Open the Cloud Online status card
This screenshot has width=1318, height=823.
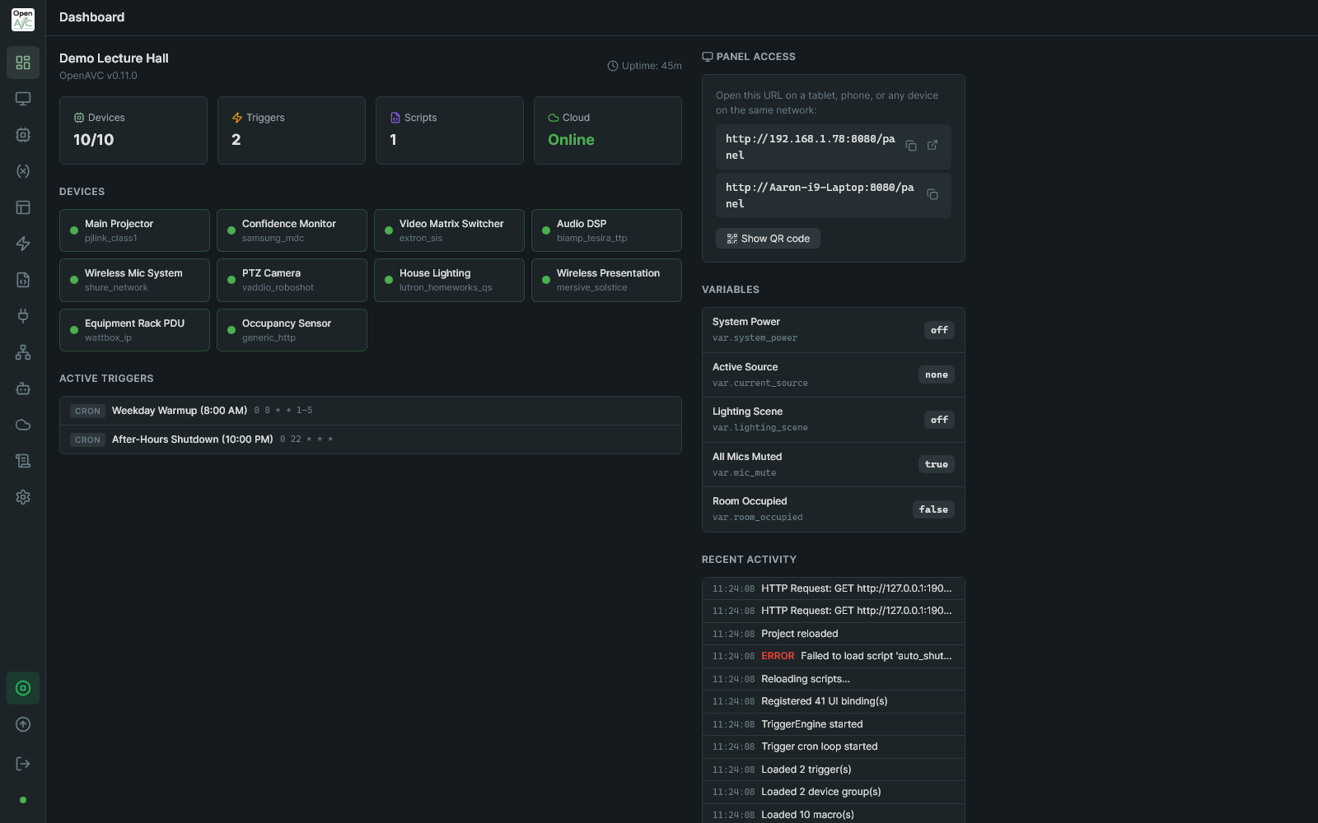pos(608,130)
